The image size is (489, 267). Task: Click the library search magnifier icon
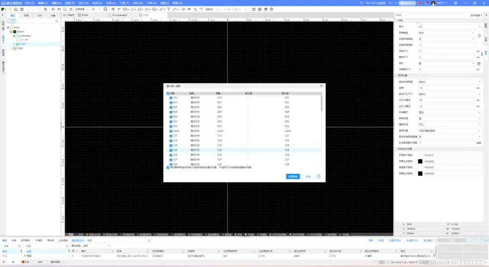click(x=149, y=241)
